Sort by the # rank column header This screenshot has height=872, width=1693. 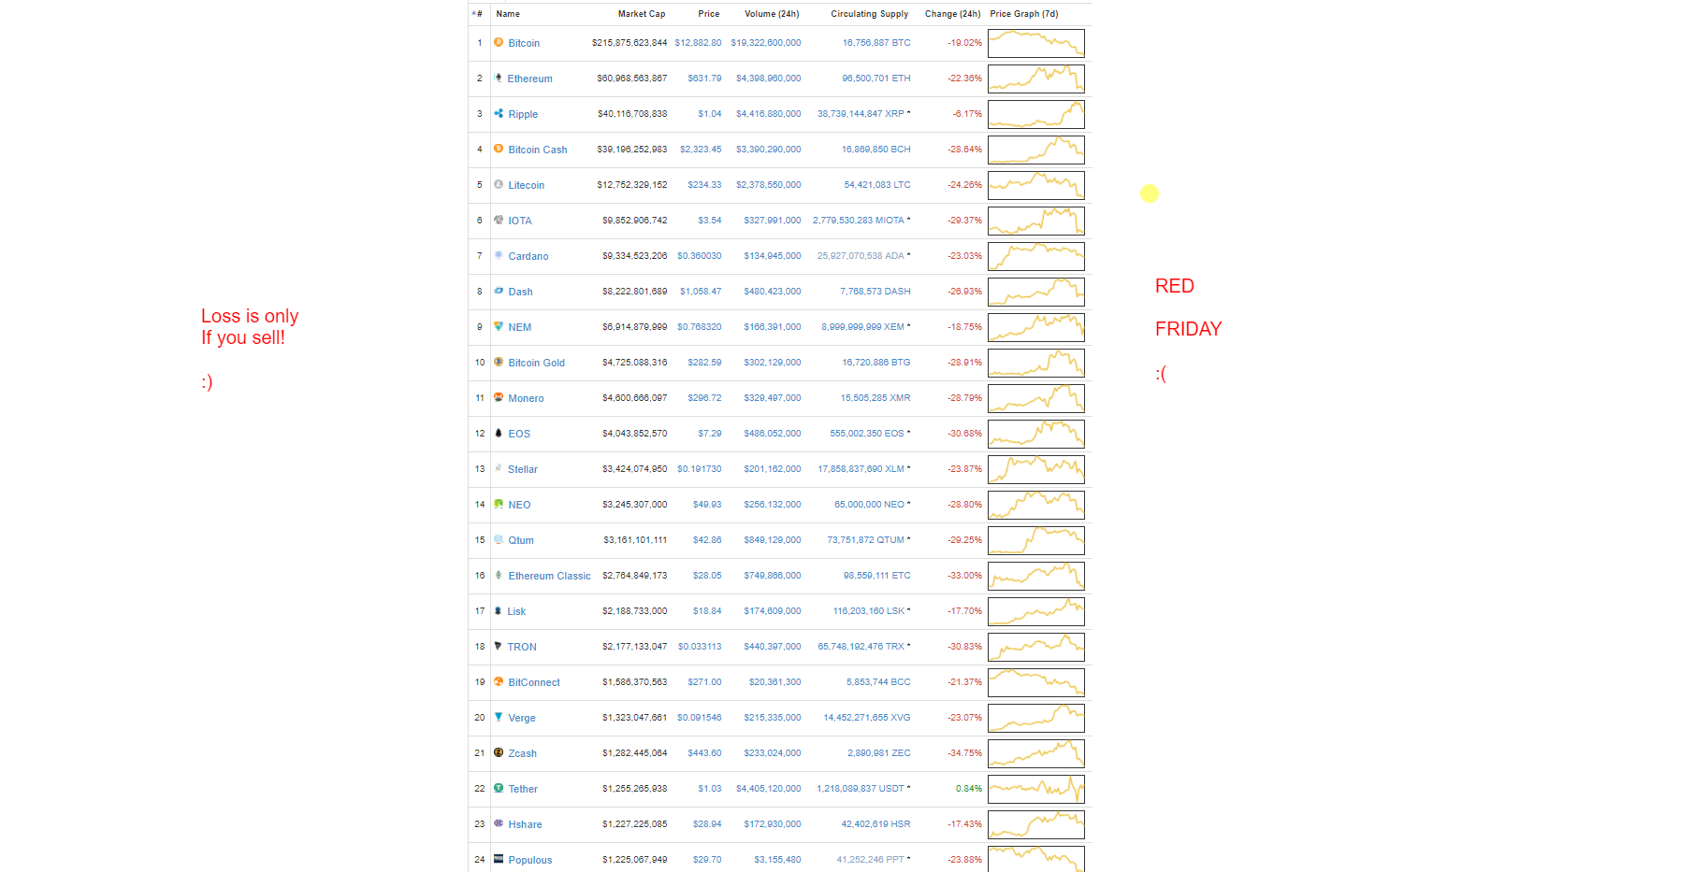[x=478, y=14]
